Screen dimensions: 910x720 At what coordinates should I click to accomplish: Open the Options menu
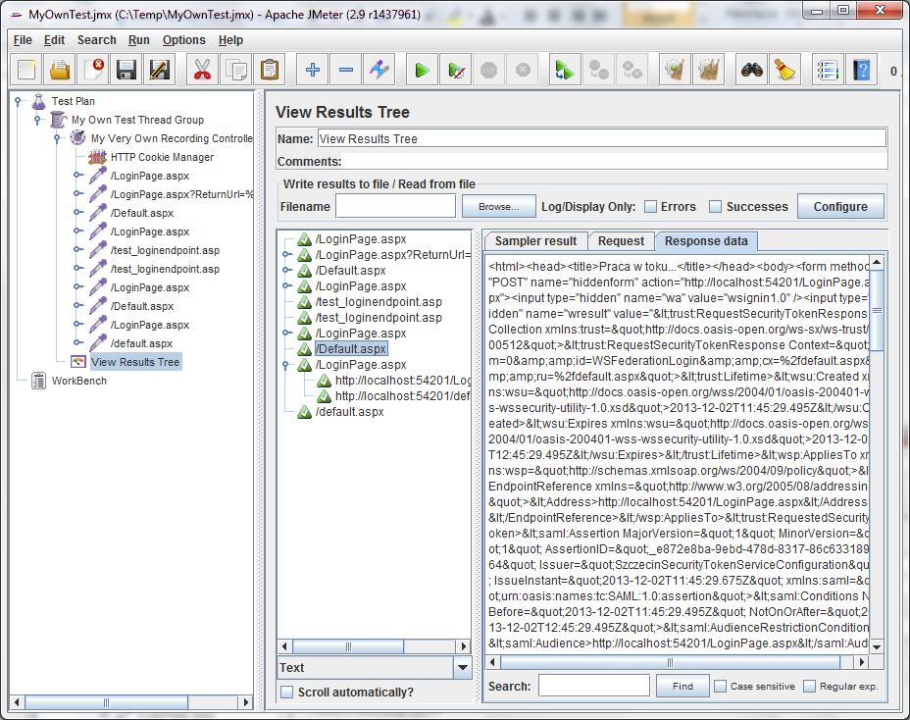tap(184, 40)
